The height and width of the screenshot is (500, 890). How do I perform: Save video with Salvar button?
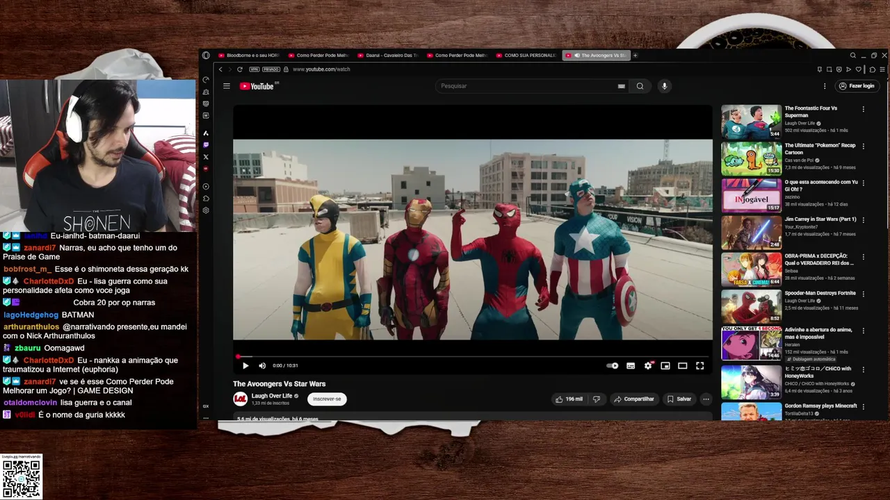[679, 399]
